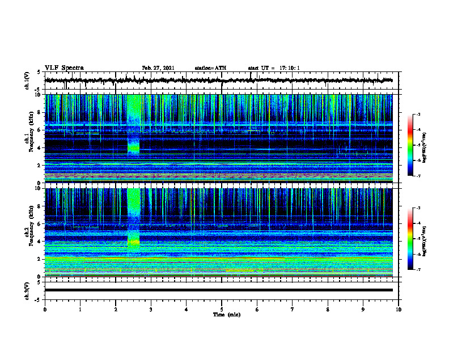Image resolution: width=449 pixels, height=347 pixels.
Task: Click the bottom time axis tick label "10"
Action: tap(399, 310)
